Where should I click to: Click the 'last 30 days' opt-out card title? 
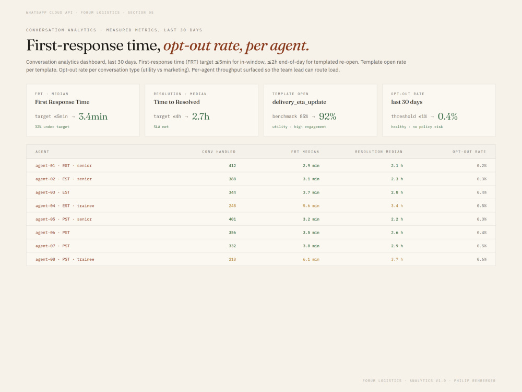coord(407,102)
